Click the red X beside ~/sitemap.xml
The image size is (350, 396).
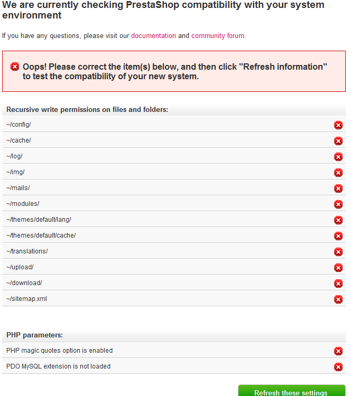[338, 299]
